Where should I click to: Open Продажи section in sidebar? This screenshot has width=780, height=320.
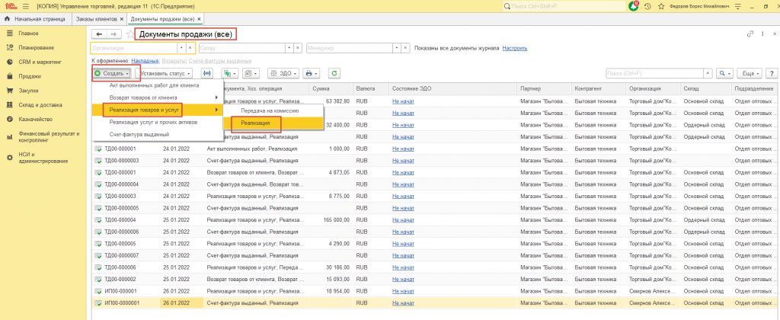coord(30,77)
